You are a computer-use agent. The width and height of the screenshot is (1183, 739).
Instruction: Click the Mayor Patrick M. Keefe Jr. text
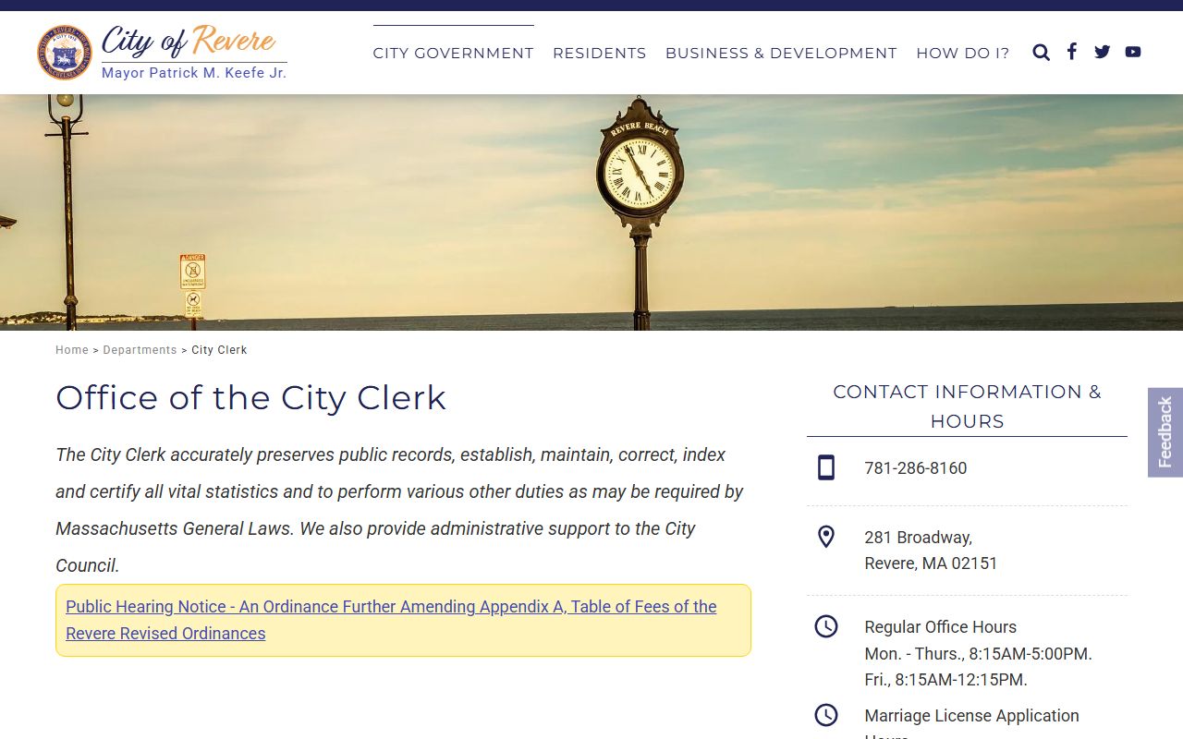coord(194,73)
